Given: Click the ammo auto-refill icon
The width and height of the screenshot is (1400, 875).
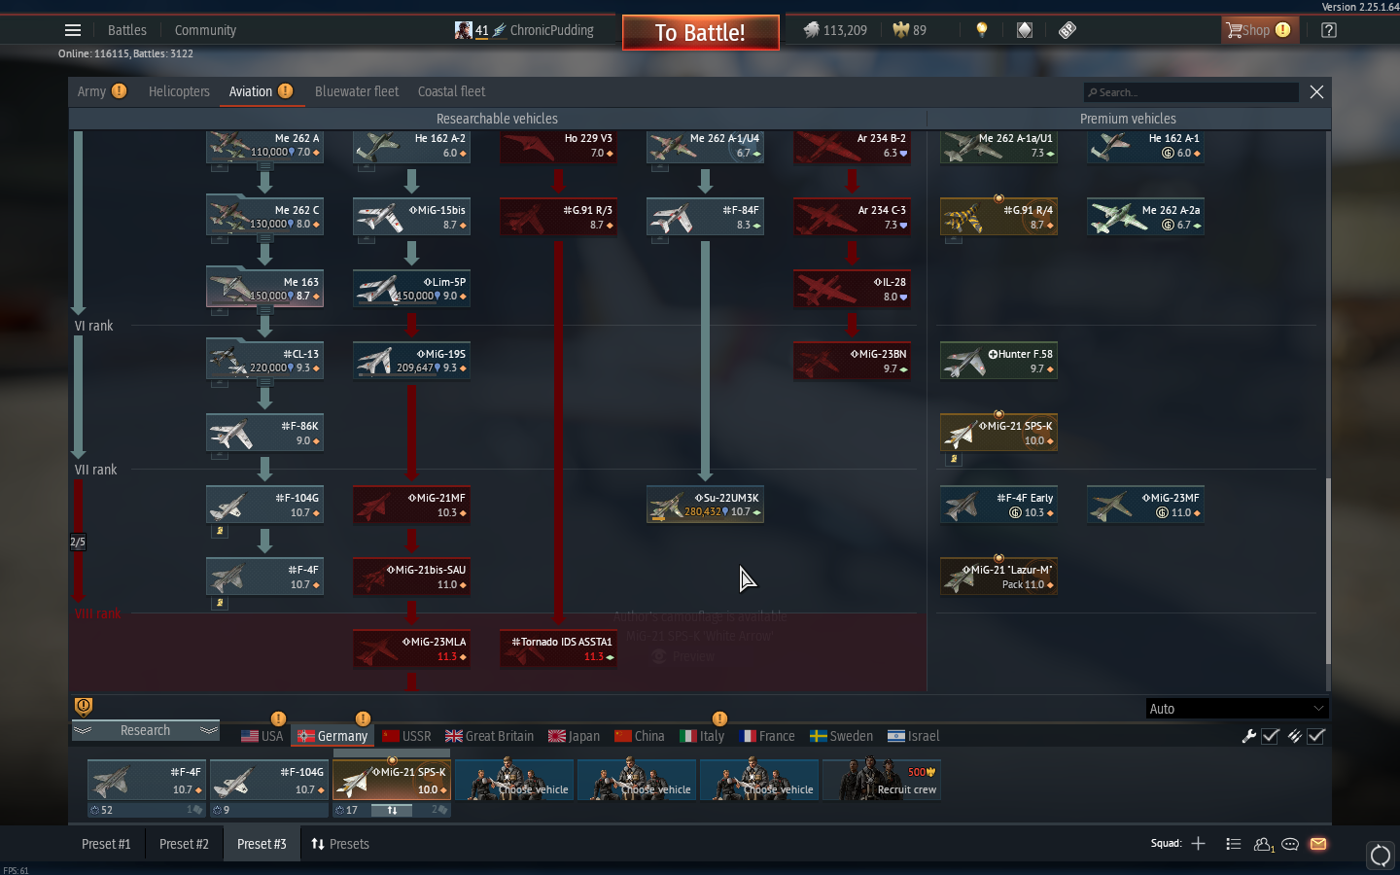Looking at the screenshot, I should (1294, 736).
